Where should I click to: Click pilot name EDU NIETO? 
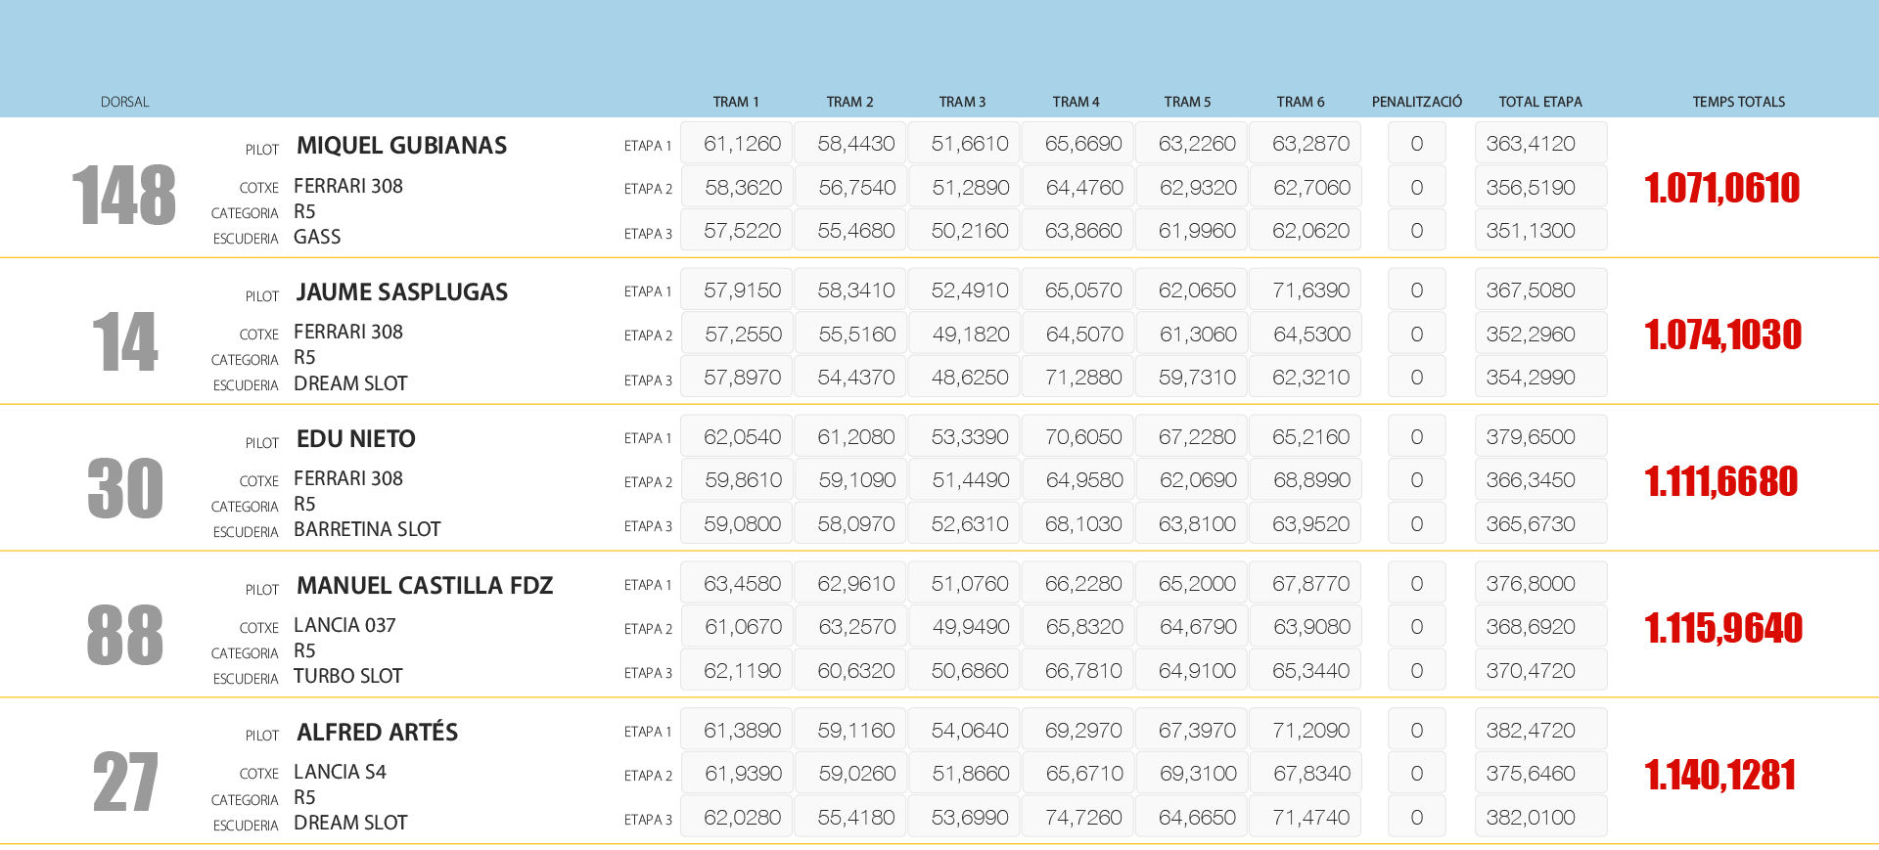[x=355, y=439]
